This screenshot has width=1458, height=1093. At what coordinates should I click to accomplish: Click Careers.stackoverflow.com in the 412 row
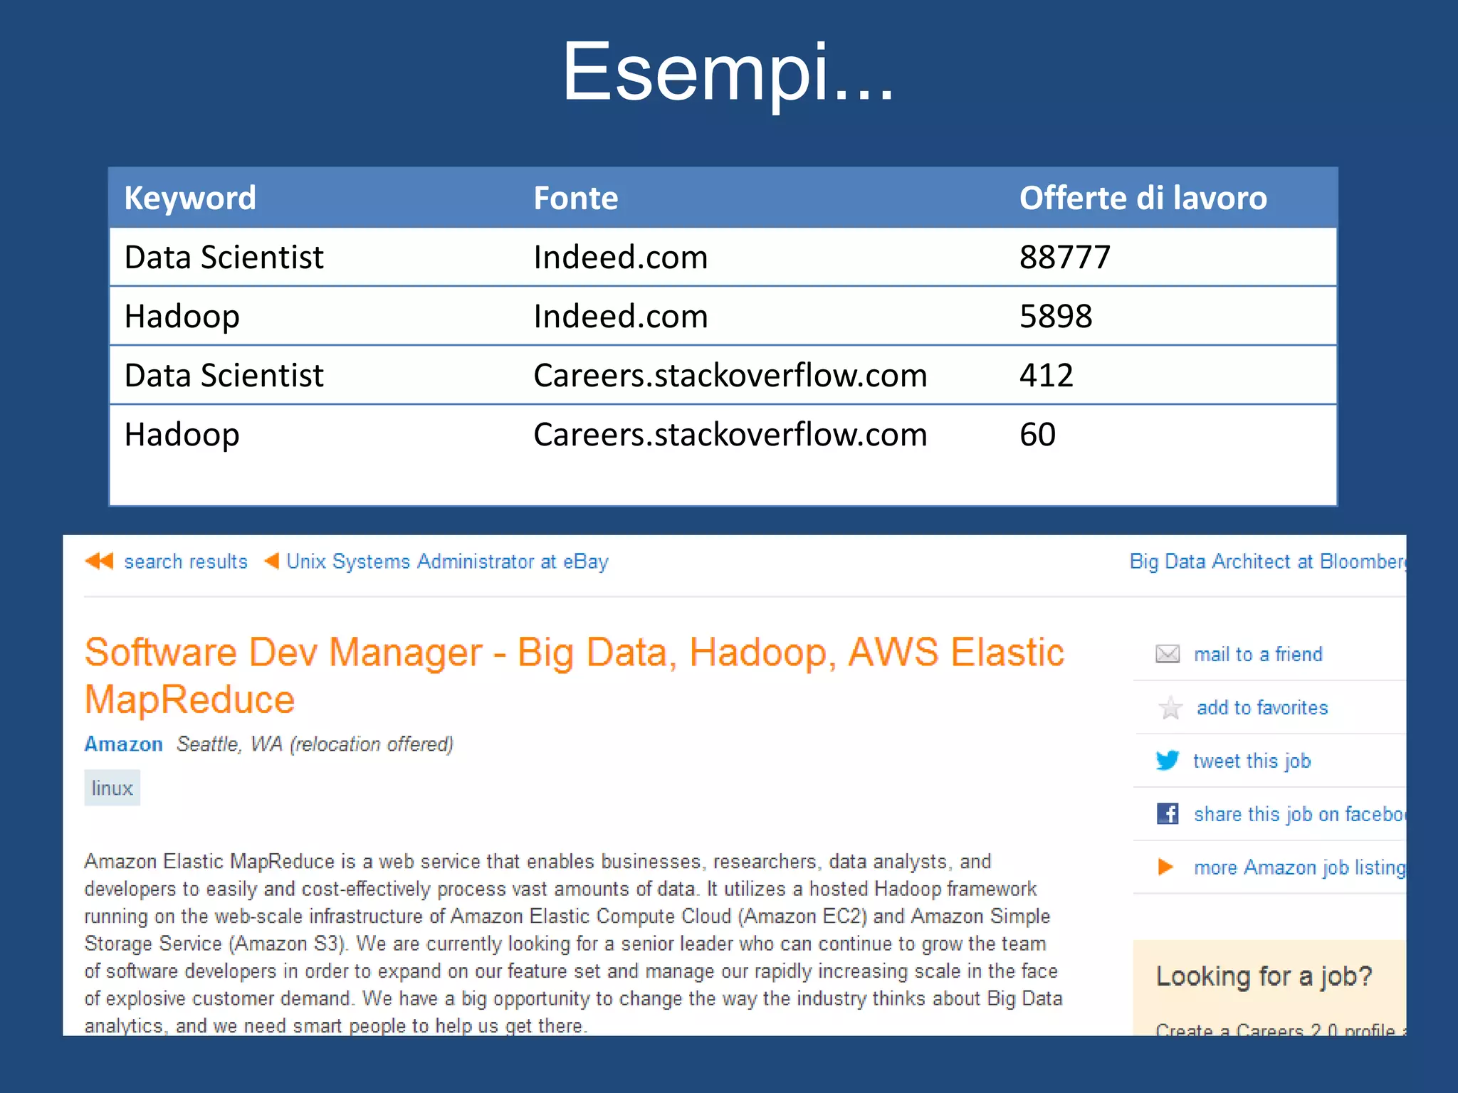[730, 375]
